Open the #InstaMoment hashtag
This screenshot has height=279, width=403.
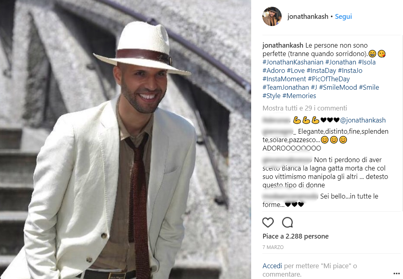[x=284, y=79]
